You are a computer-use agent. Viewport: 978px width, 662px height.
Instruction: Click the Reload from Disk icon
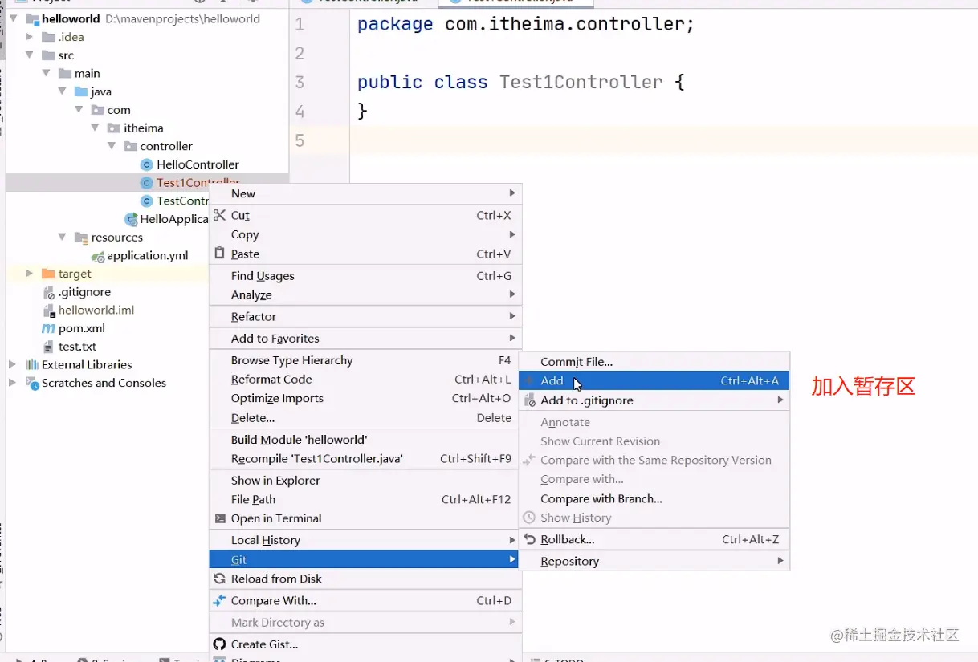point(219,579)
